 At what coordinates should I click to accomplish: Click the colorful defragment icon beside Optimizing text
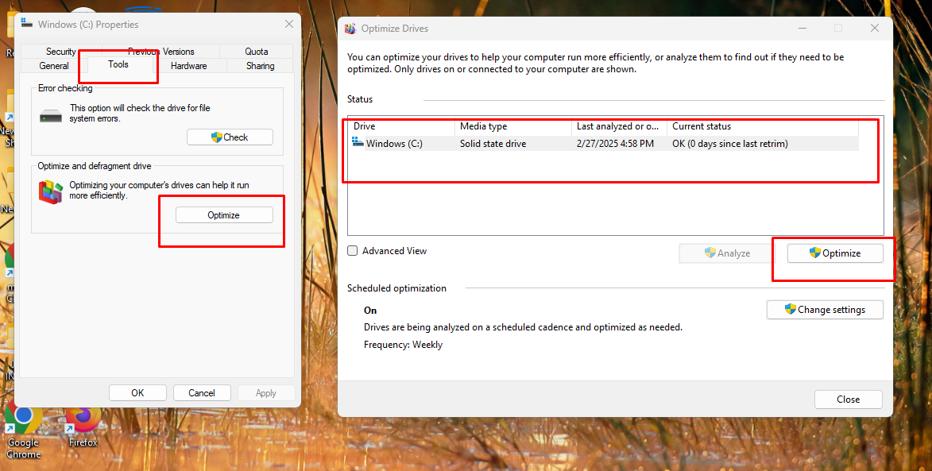tap(51, 191)
